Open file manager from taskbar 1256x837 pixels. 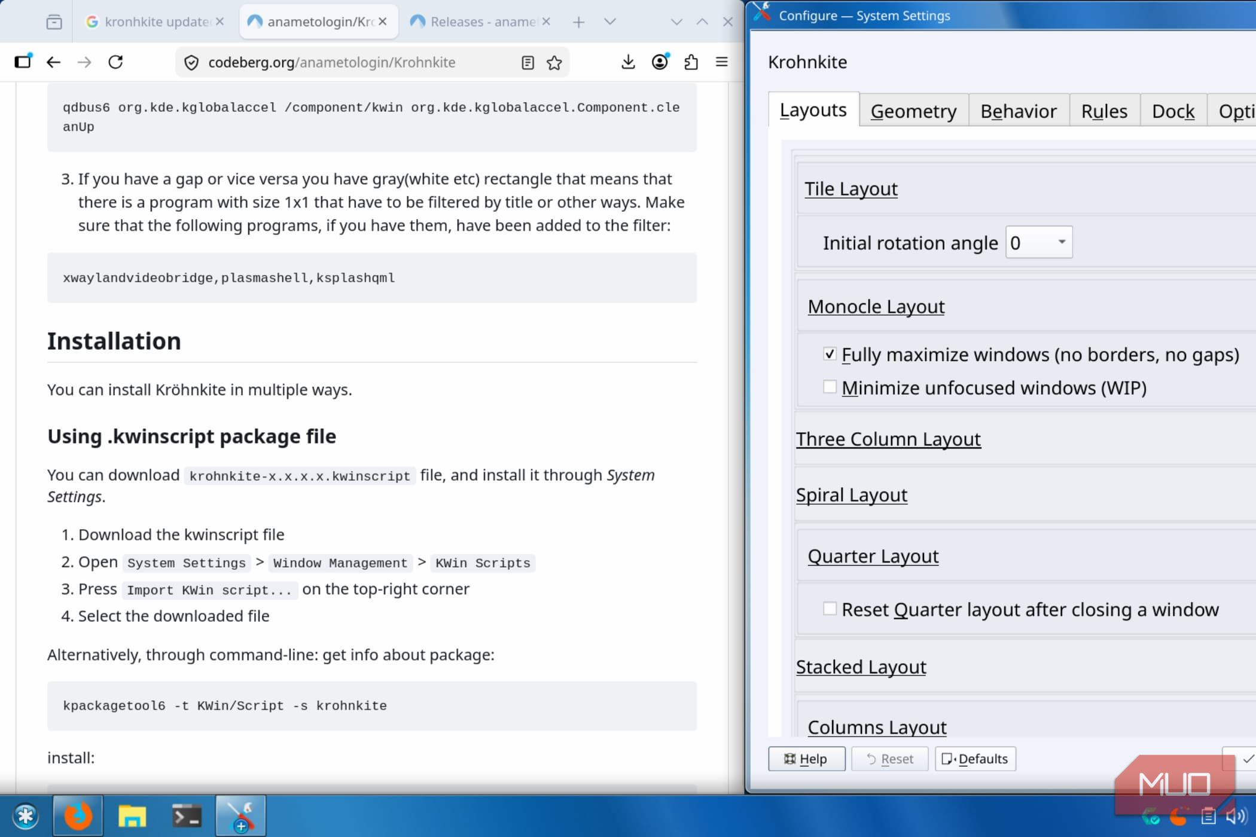tap(132, 815)
